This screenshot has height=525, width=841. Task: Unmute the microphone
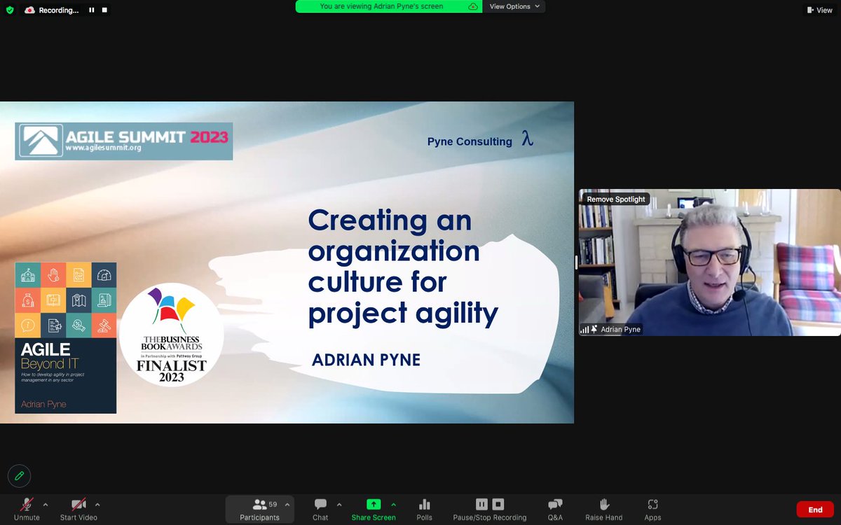[27, 509]
